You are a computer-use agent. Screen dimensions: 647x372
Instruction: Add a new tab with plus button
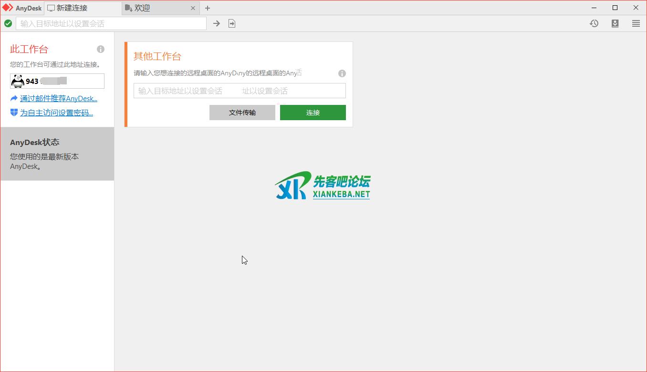tap(208, 8)
